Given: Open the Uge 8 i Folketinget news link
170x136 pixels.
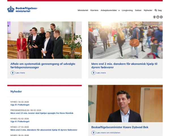Looking at the screenshot, I should pyautogui.click(x=20, y=105).
